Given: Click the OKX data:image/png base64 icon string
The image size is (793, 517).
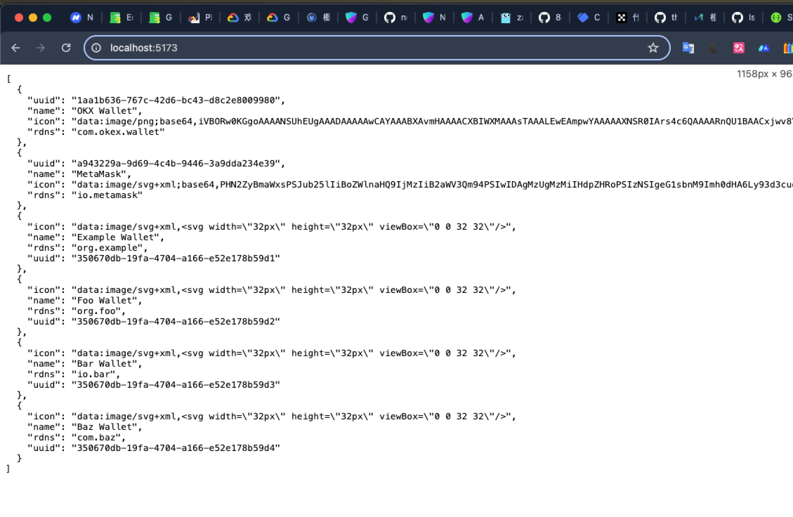Looking at the screenshot, I should click(x=432, y=122).
